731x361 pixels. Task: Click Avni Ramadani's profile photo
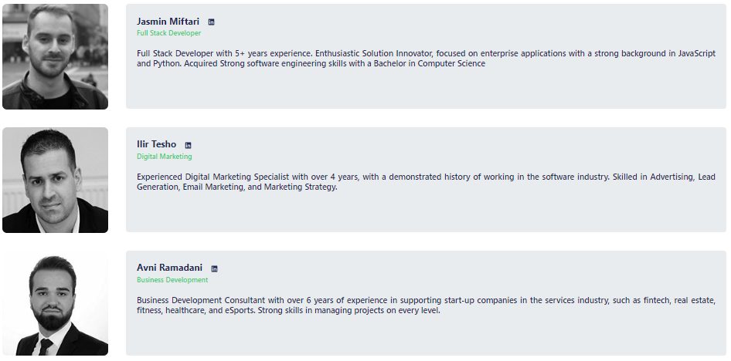pos(55,303)
